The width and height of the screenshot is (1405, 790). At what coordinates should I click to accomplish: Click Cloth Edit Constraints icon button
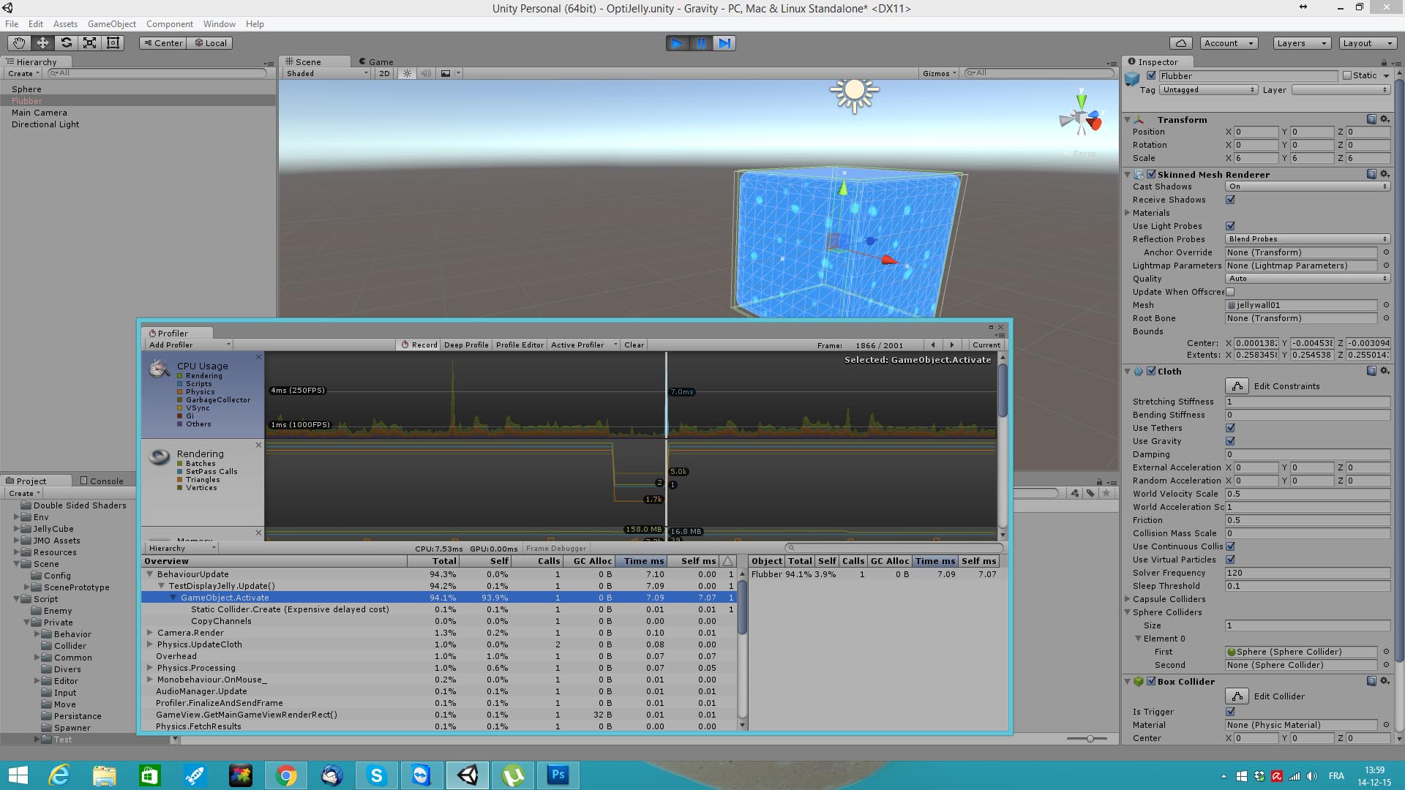pyautogui.click(x=1237, y=385)
